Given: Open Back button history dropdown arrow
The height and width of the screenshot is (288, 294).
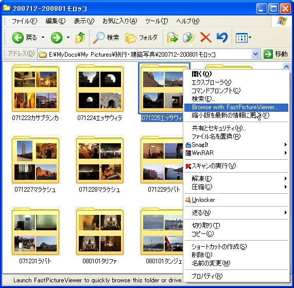Looking at the screenshot, I should [x=43, y=38].
